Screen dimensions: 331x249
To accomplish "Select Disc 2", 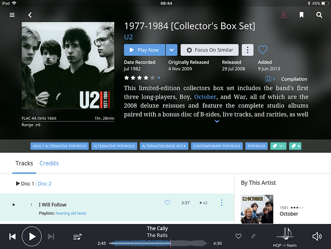I will [x=45, y=184].
